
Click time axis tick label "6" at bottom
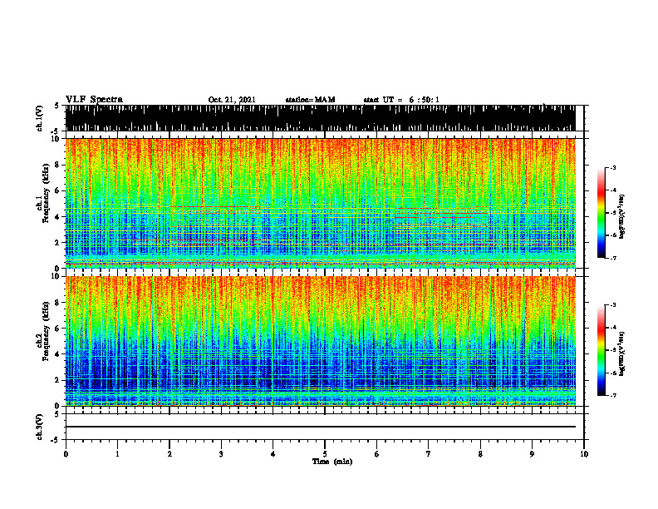pos(377,454)
